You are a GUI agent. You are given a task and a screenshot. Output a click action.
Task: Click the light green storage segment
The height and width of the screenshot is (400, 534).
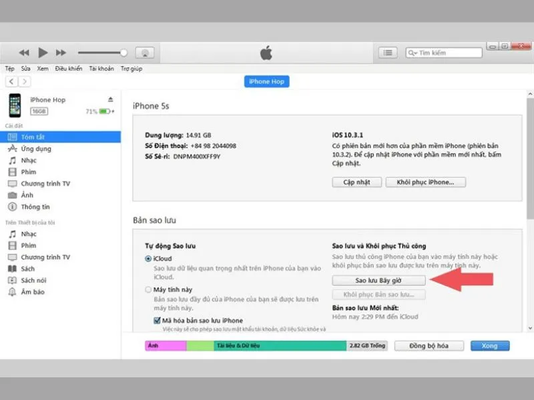[x=200, y=345]
